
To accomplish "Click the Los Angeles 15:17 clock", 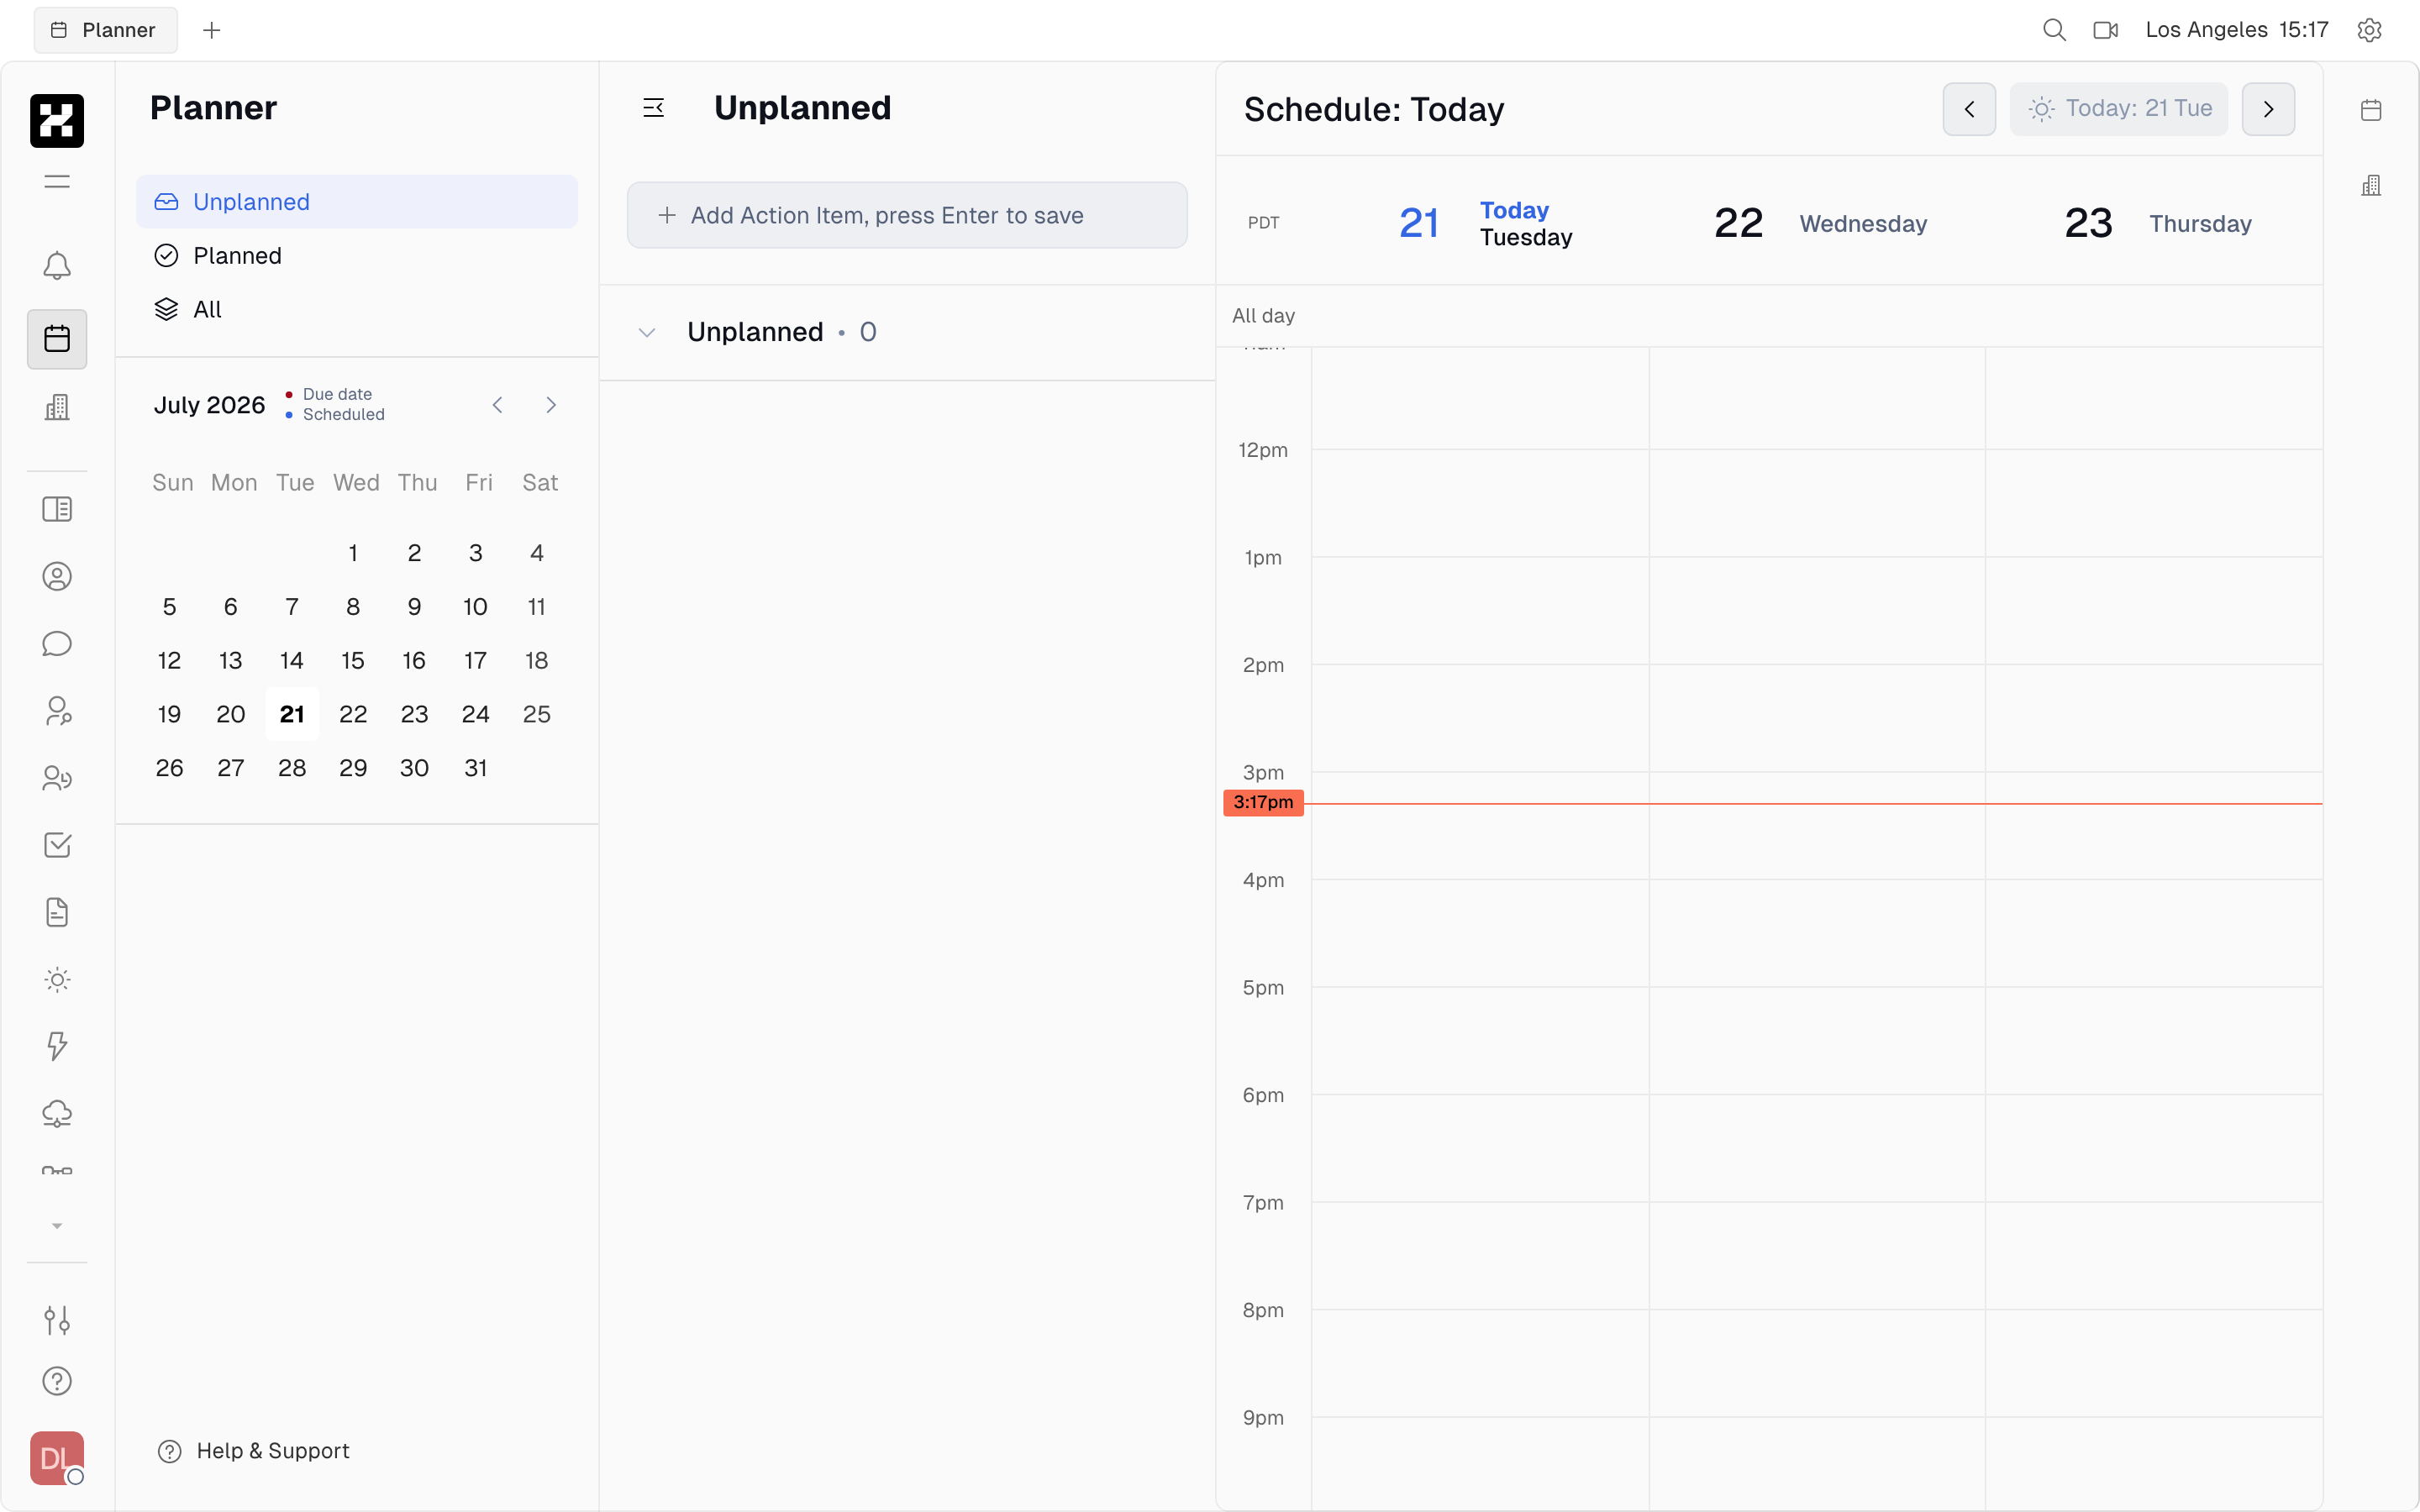I will (x=2237, y=30).
